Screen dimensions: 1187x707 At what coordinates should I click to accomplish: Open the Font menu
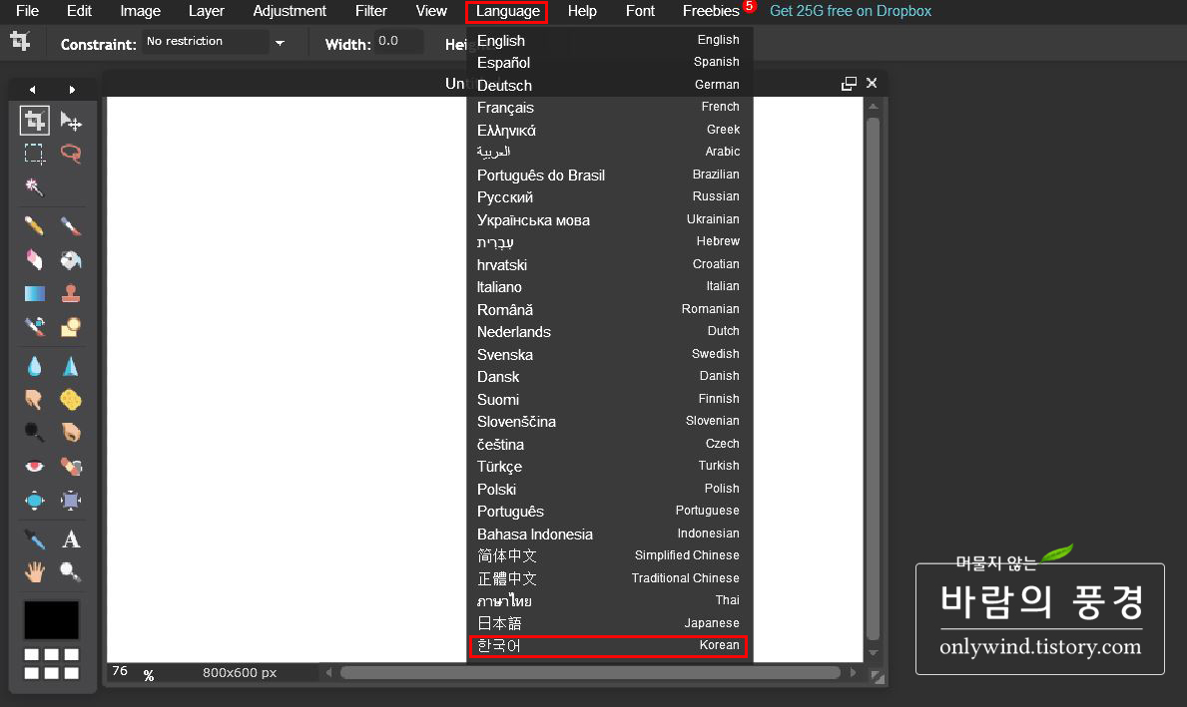(640, 11)
